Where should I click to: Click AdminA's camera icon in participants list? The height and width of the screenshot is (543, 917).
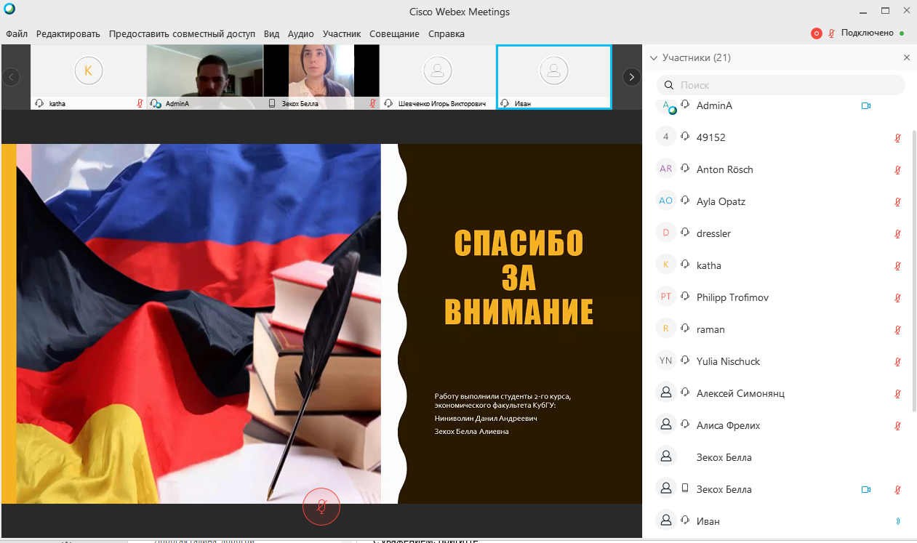click(866, 106)
